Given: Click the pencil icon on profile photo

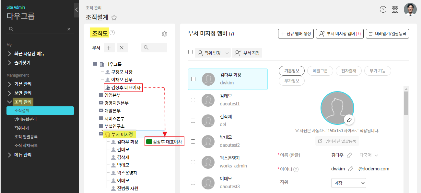Looking at the screenshot, I should (x=349, y=120).
